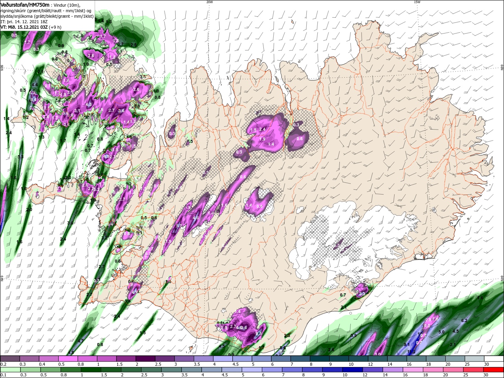This screenshot has height=378, width=504.
Task: Click the 15W longitude label
Action: (x=417, y=2)
